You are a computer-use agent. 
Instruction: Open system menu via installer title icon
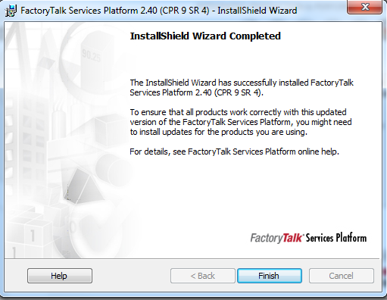tap(11, 11)
